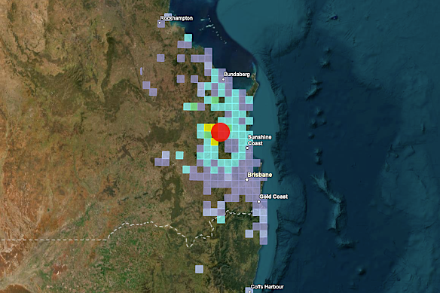Click the Gold Coast marker dot
Viewport: 440px width, 293px height.
pos(258,202)
